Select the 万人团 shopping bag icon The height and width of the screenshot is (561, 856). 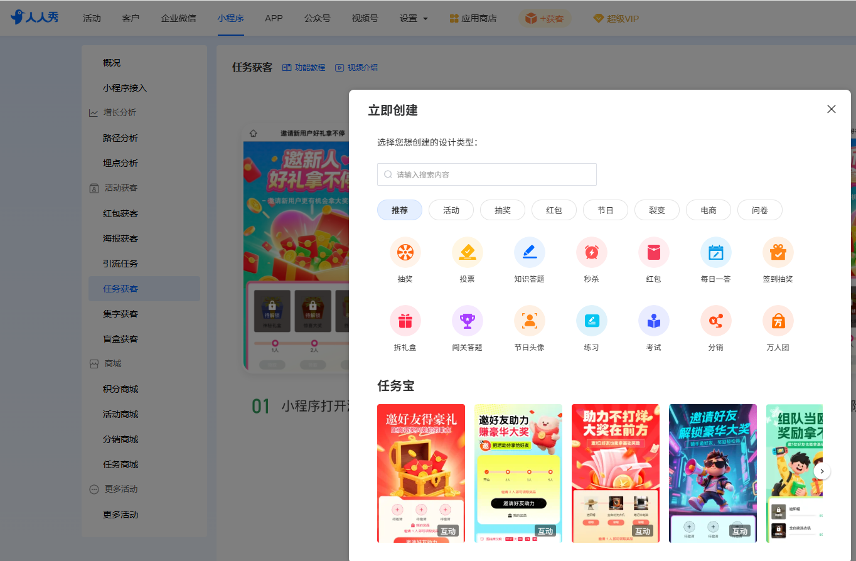(x=778, y=321)
